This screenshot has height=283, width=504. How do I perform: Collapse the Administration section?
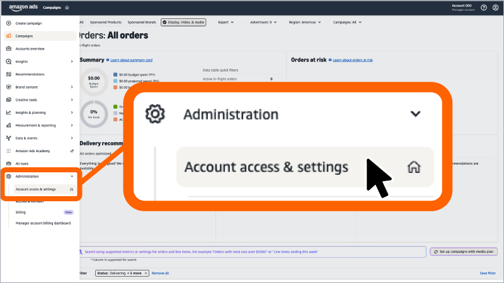click(x=72, y=176)
